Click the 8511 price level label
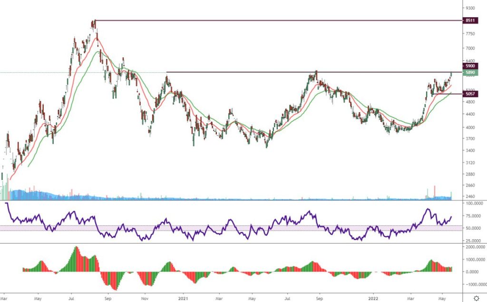Viewport: 487px width, 302px height. [x=470, y=20]
